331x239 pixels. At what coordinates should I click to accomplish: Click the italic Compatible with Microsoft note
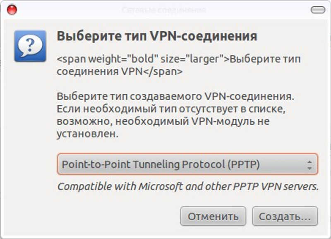pyautogui.click(x=188, y=186)
